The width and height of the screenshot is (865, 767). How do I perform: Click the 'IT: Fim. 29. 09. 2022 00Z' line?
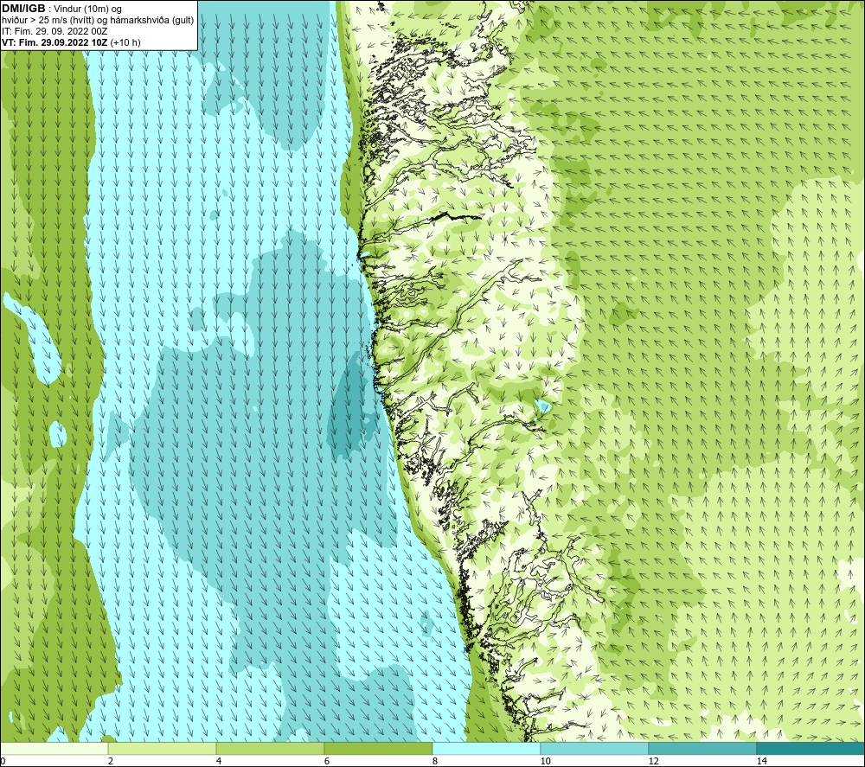point(54,31)
